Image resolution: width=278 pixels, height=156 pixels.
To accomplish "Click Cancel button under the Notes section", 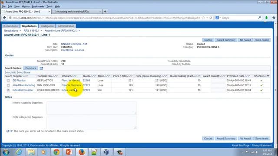I will pos(208,139).
